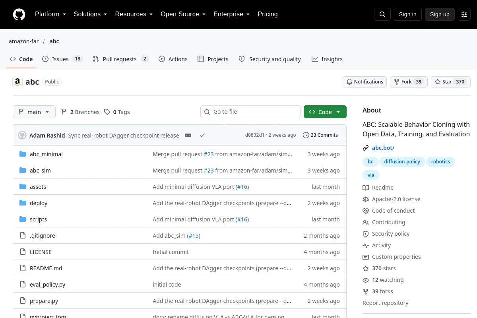477x318 pixels.
Task: Switch to the Issues tab
Action: click(62, 59)
